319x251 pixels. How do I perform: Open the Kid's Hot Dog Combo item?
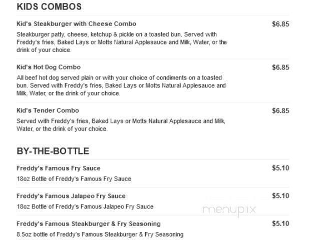point(49,67)
